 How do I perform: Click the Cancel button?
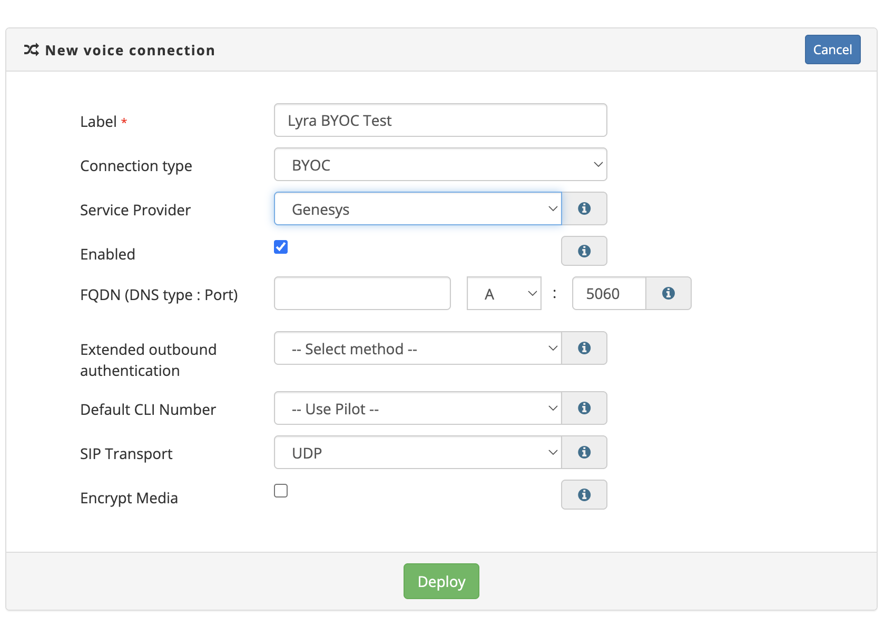pyautogui.click(x=832, y=50)
